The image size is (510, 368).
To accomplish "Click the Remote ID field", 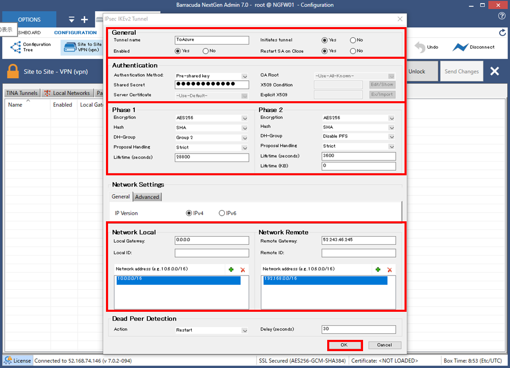I will tap(359, 253).
